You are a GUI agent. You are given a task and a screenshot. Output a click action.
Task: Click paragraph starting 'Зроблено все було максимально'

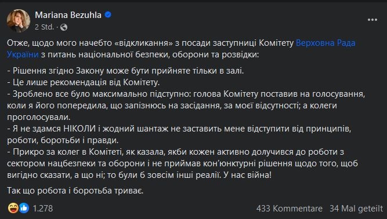coord(186,105)
